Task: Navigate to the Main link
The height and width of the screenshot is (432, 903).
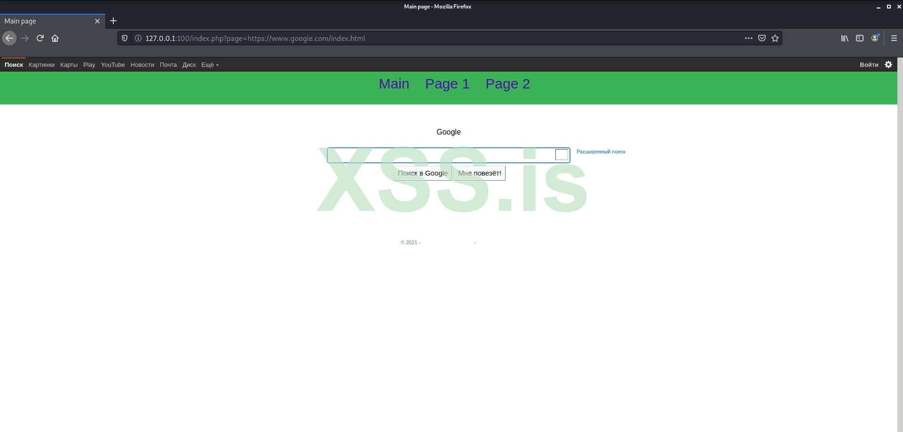Action: (x=394, y=84)
